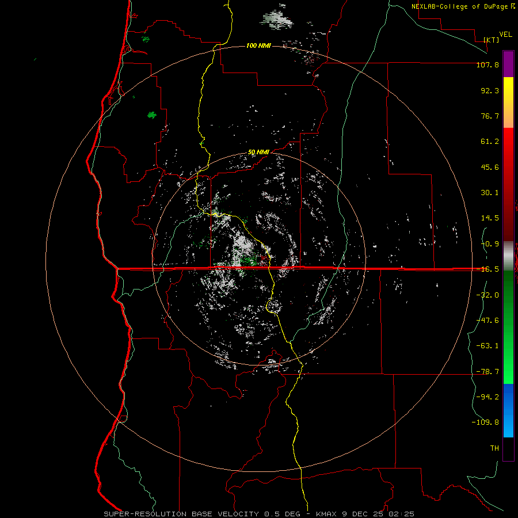Click the KMAX station identifier
The image size is (518, 518).
326,514
